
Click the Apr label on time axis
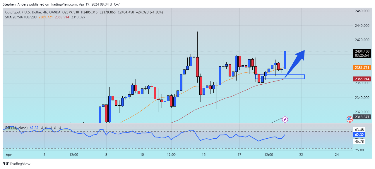9,155
